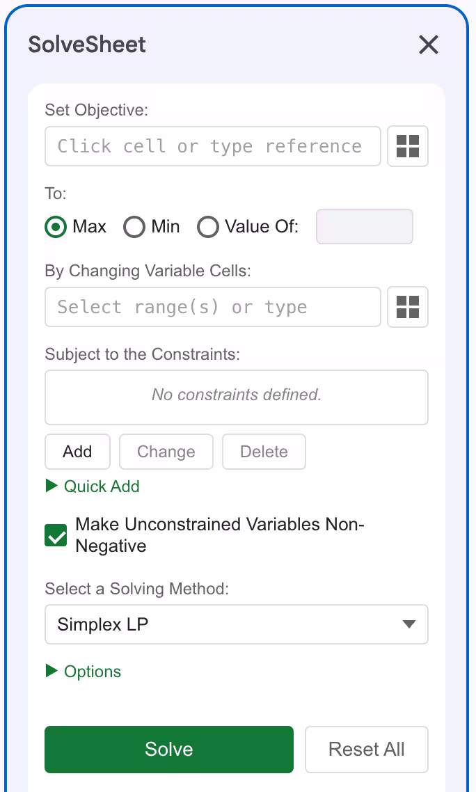The height and width of the screenshot is (792, 476).
Task: Click the Change constraint button
Action: (x=166, y=452)
